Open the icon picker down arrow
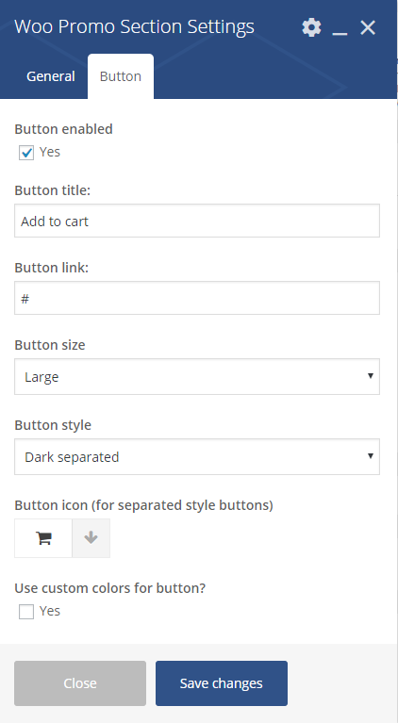 point(91,538)
